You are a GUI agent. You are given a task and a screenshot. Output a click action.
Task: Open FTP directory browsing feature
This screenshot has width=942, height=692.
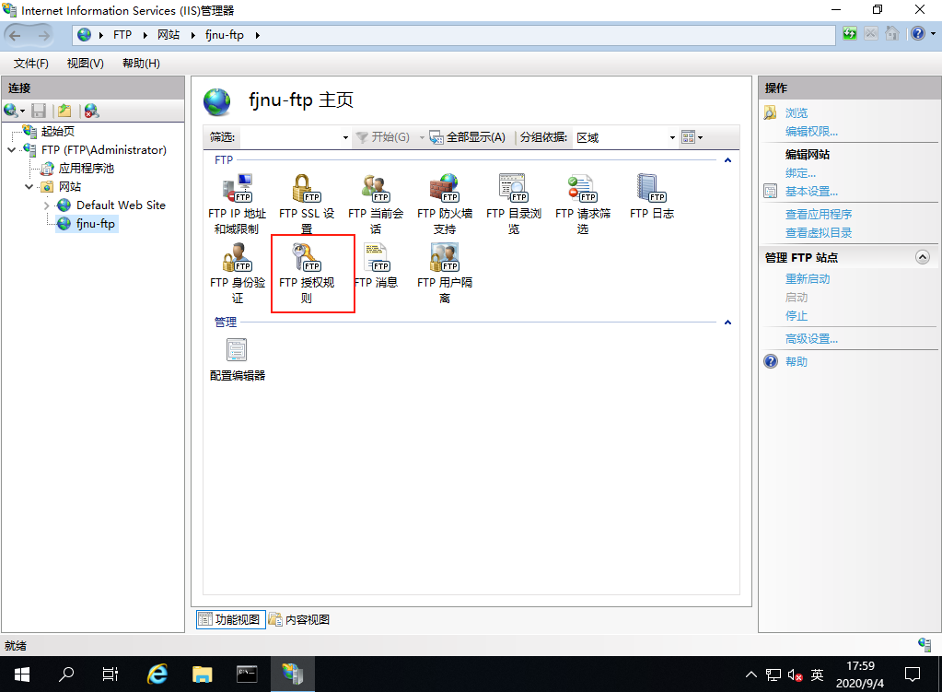pyautogui.click(x=514, y=205)
